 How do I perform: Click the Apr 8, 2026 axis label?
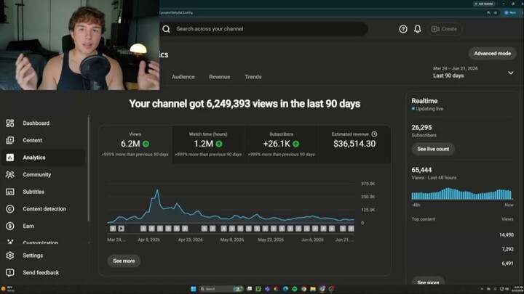pyautogui.click(x=148, y=240)
